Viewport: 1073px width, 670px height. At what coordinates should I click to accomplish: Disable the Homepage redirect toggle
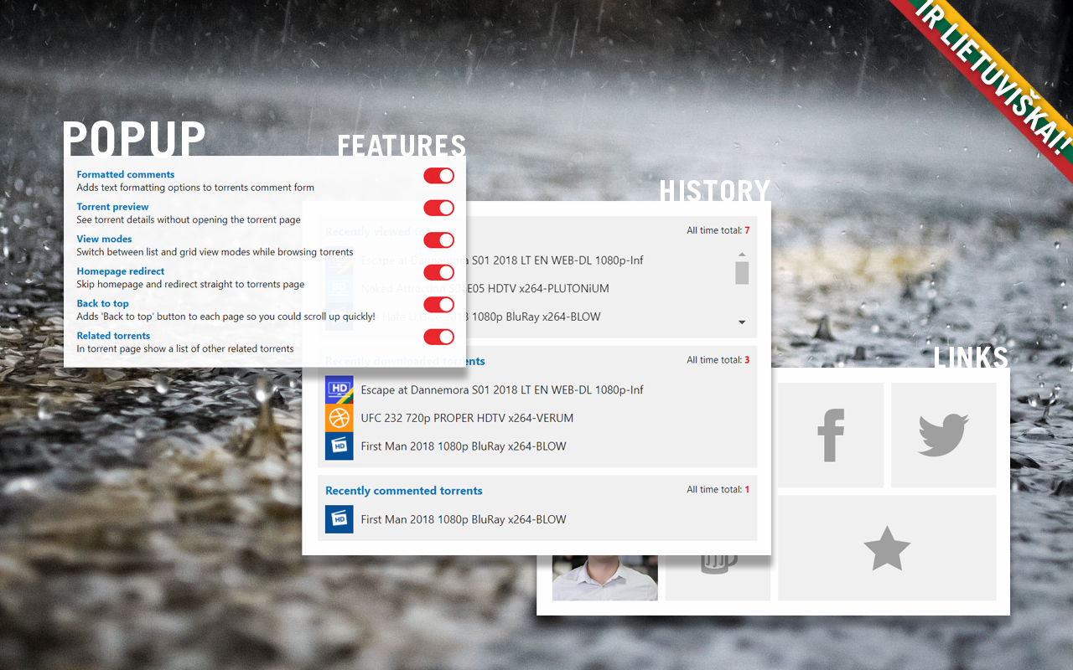[438, 272]
